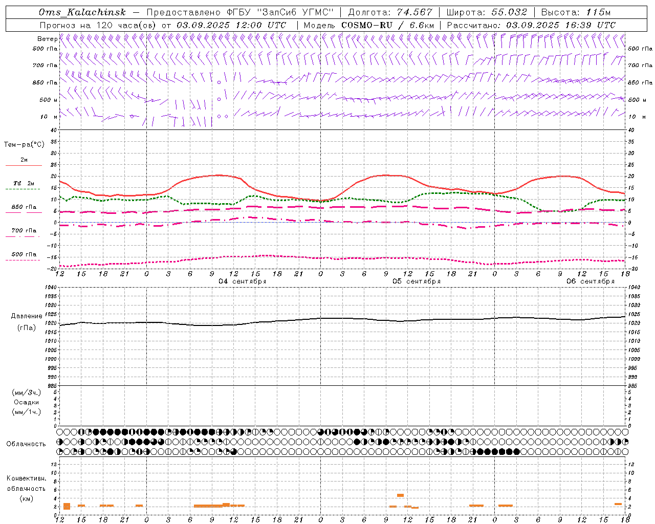Screen dimensions: 655x524
Task: Click the '05 сентября' date label
Action: [x=416, y=281]
